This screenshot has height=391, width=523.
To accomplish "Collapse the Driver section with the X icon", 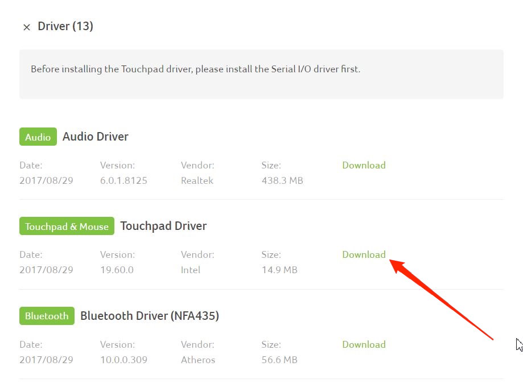I will click(x=26, y=27).
